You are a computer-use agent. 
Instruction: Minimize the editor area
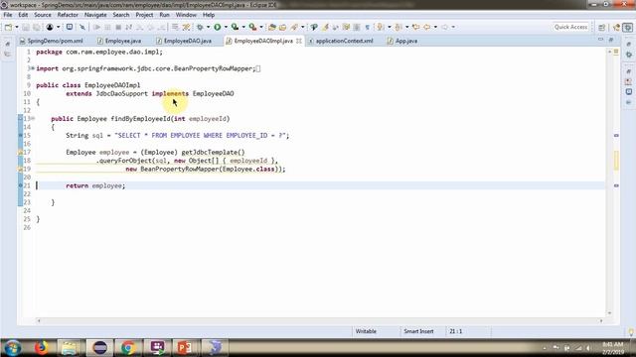point(600,40)
